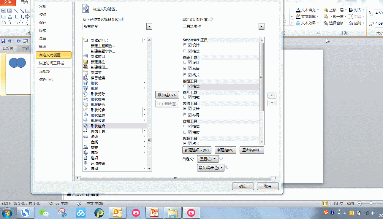The image size is (383, 219).
Task: Open 对齐 dropdown in PowerPoint ribbon
Action: point(357,10)
